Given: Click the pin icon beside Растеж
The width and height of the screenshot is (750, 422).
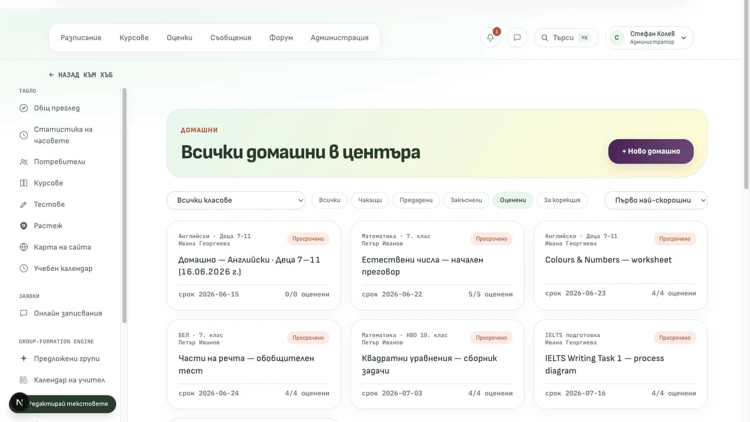Looking at the screenshot, I should 23,226.
